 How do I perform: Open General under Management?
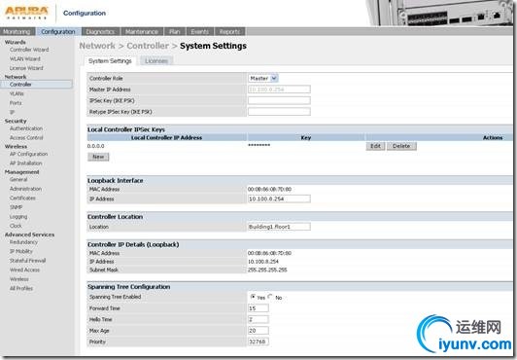coord(18,179)
